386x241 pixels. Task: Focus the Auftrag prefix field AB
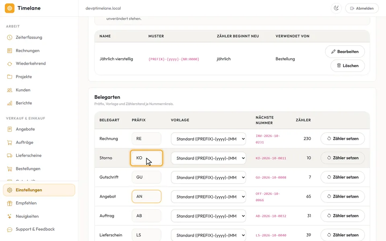(x=146, y=216)
